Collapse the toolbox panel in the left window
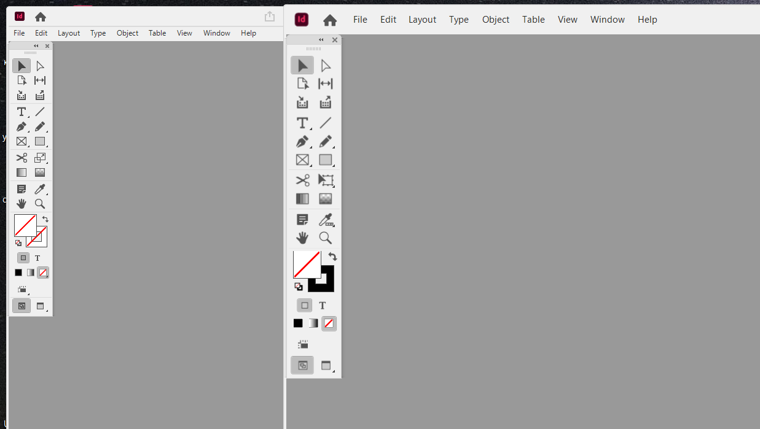This screenshot has width=760, height=429. tap(36, 46)
